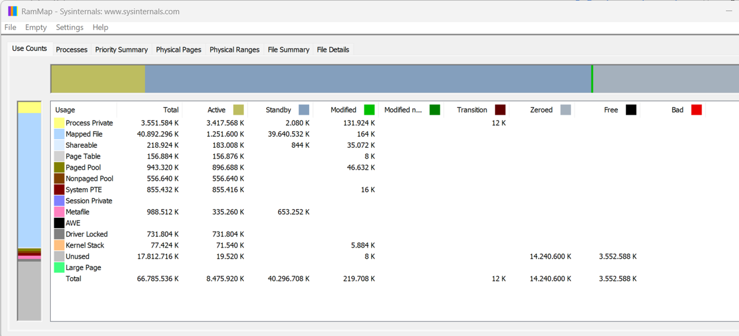Click the Metafile pink swatch
Image resolution: width=739 pixels, height=336 pixels.
pyautogui.click(x=59, y=212)
